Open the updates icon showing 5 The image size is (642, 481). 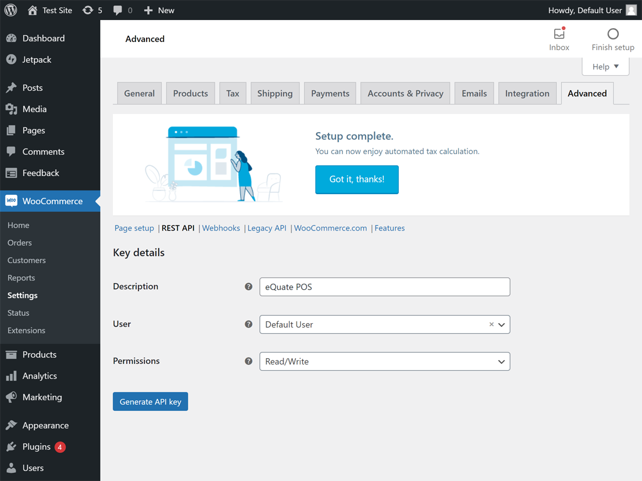(x=88, y=10)
